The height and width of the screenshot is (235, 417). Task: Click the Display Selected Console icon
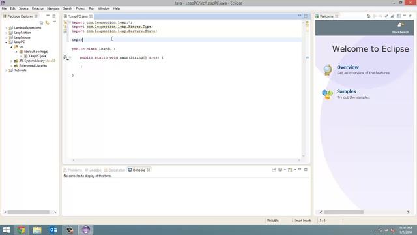280,170
